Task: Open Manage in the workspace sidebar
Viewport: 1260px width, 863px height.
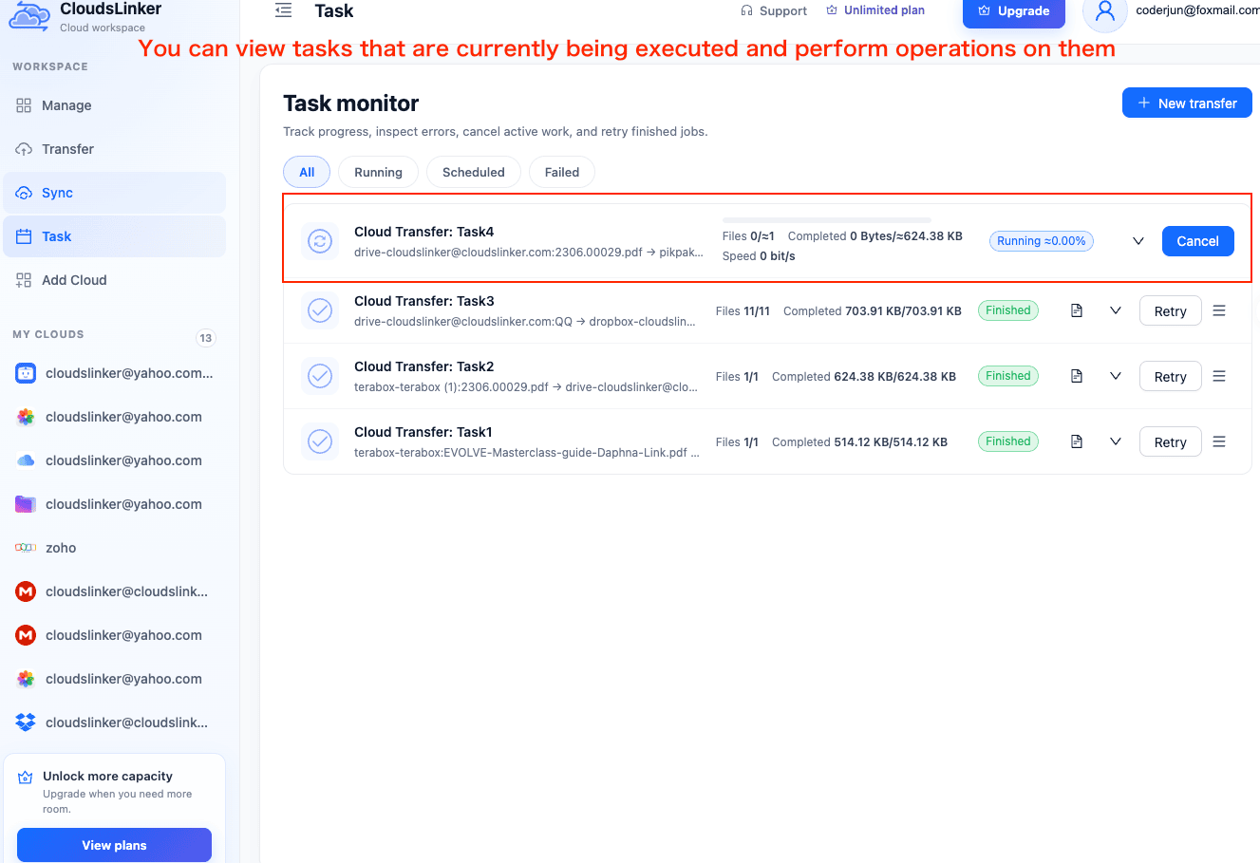Action: pos(114,105)
